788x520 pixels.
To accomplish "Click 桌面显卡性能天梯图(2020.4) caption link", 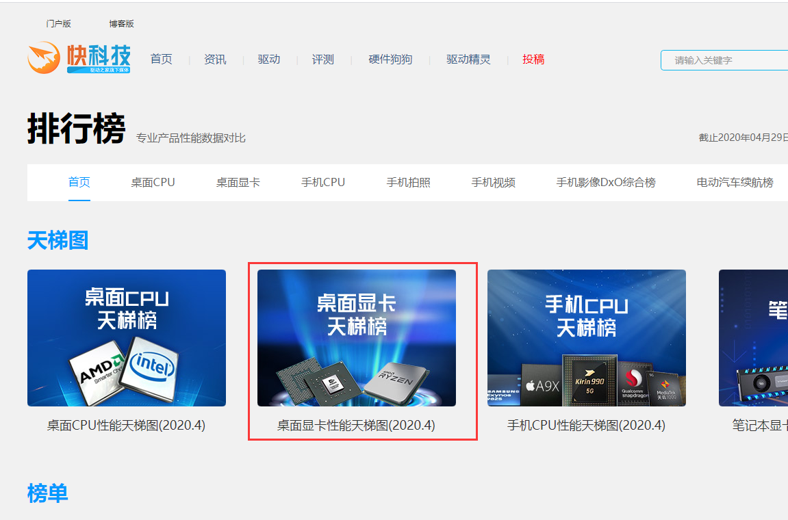I will pos(356,426).
